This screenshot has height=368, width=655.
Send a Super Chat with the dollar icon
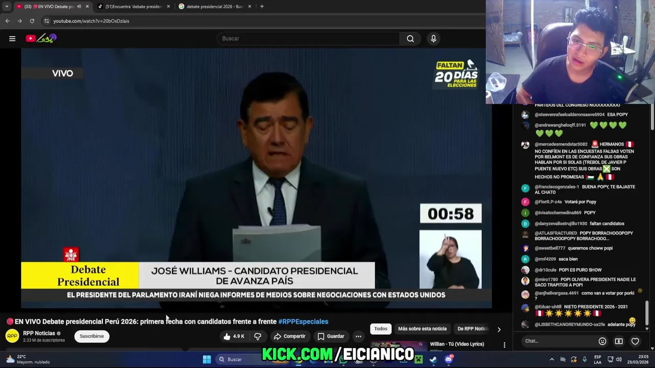pyautogui.click(x=619, y=341)
